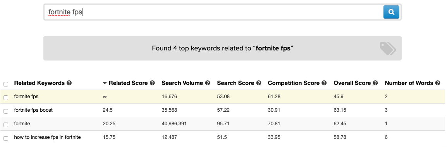Click the help icon beside Related Keywords
The width and height of the screenshot is (447, 147).
69,83
